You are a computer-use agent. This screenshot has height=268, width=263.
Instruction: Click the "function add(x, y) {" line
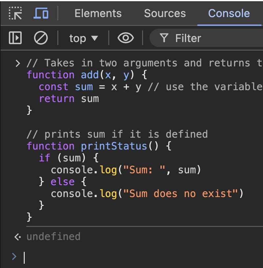[87, 75]
